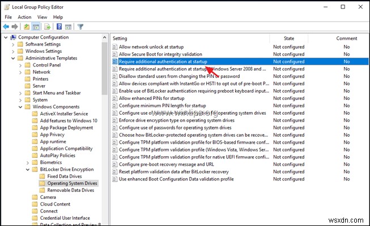Select the Camera folder in tree
The height and width of the screenshot is (226, 370).
[48, 197]
